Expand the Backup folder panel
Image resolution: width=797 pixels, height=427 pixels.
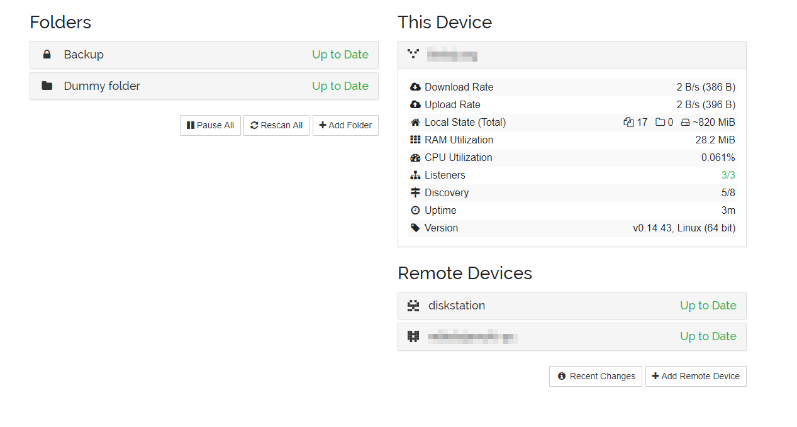(204, 55)
